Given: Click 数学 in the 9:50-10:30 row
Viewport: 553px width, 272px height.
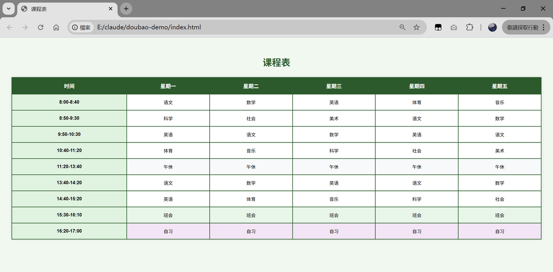Looking at the screenshot, I should [x=334, y=135].
